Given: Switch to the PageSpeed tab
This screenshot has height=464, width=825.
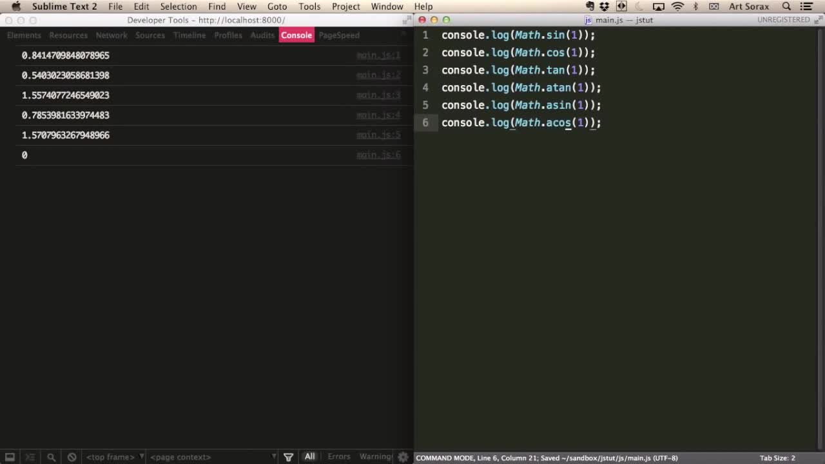Looking at the screenshot, I should click(x=339, y=35).
